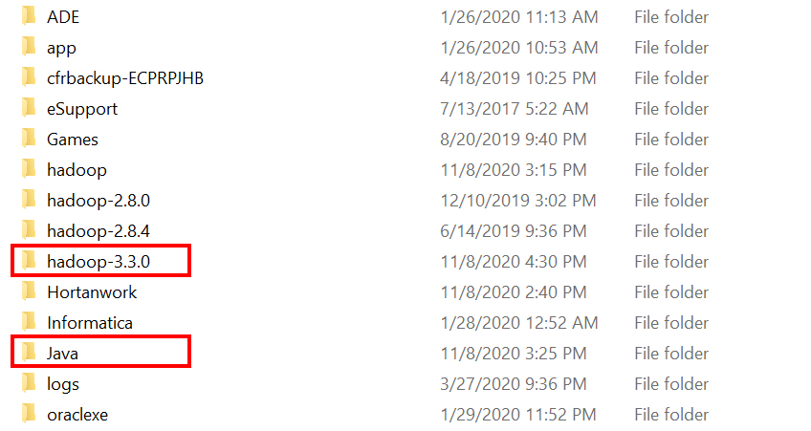Select the Java folder icon
Image resolution: width=811 pixels, height=431 pixels.
coord(29,354)
